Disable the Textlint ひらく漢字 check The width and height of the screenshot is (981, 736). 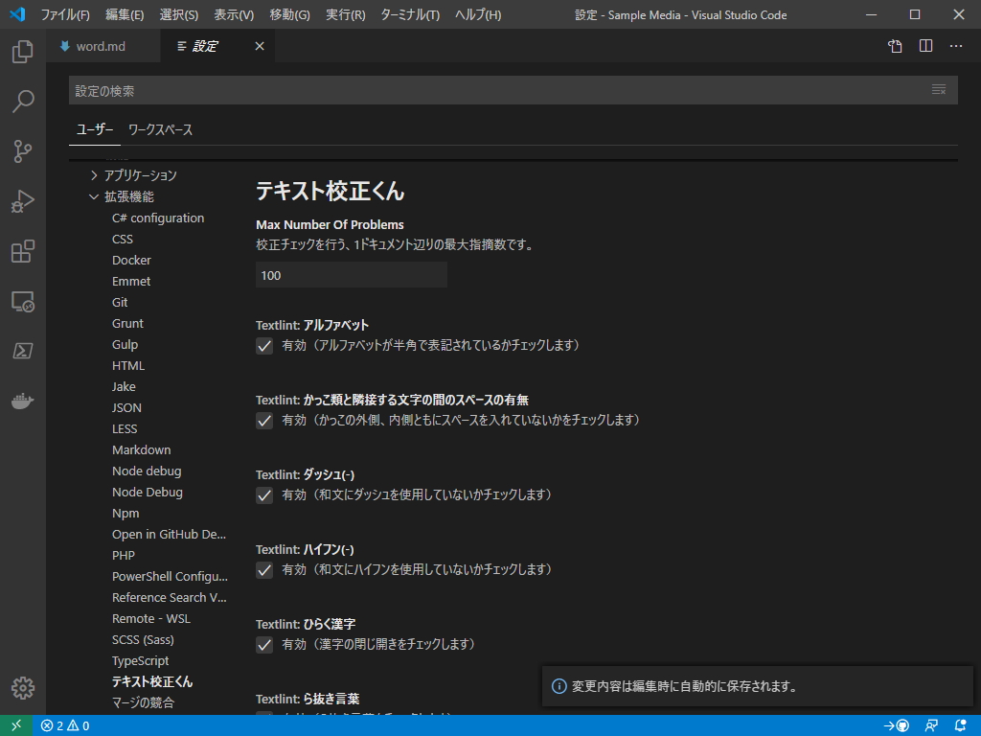(x=264, y=644)
